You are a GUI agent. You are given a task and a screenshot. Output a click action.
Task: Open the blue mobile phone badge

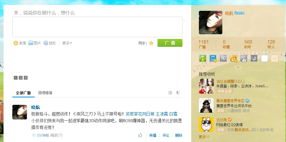pos(213,58)
